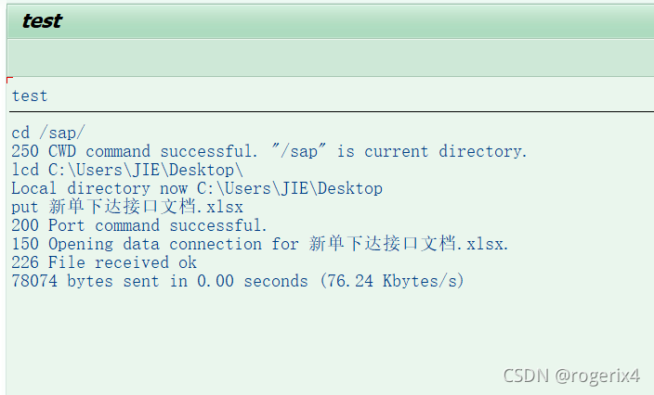Viewport: 654px width, 395px height.
Task: Select the "78074 bytes sent" line
Action: (93, 281)
